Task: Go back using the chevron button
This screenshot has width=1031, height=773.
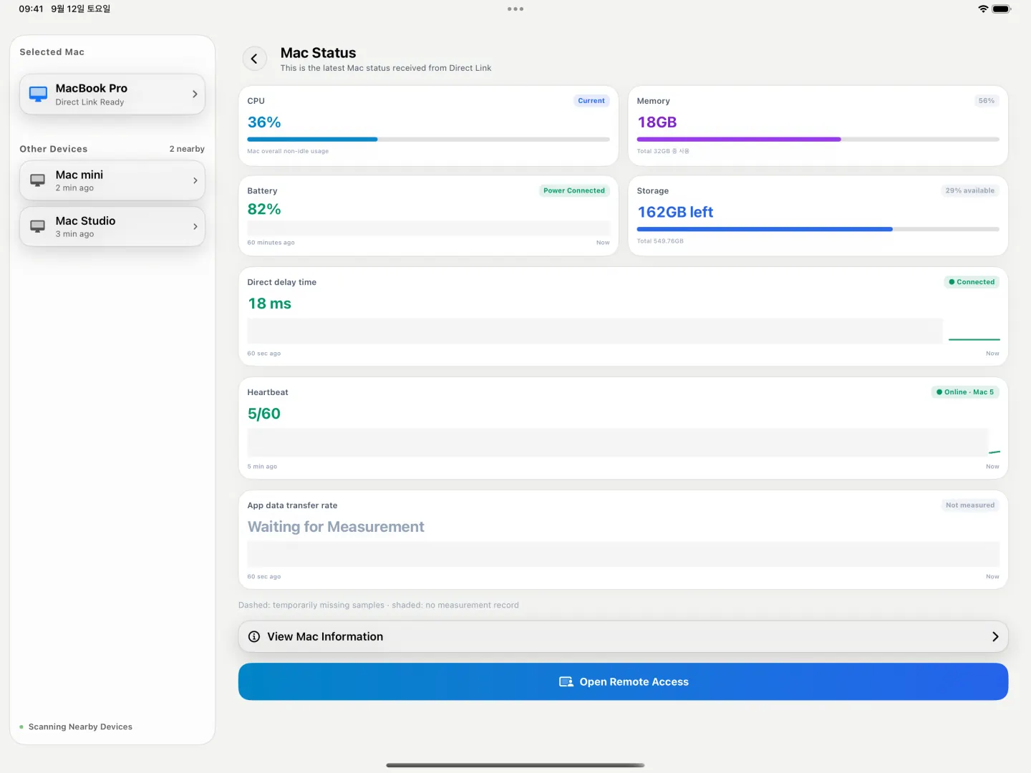Action: [254, 59]
